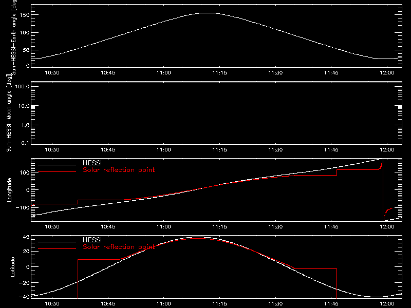The image size is (411, 308).
Task: Click the 10.0 tick label on the Moon angle axis
Action: pyautogui.click(x=24, y=106)
